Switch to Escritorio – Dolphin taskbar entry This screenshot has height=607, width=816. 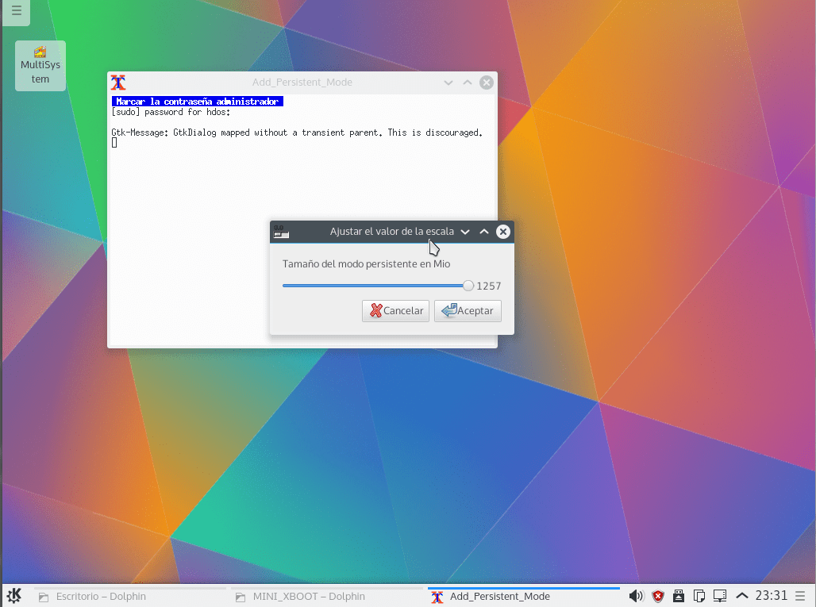tap(130, 596)
